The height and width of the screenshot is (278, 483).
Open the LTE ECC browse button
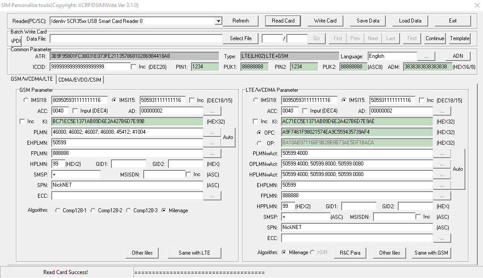[x=442, y=238]
